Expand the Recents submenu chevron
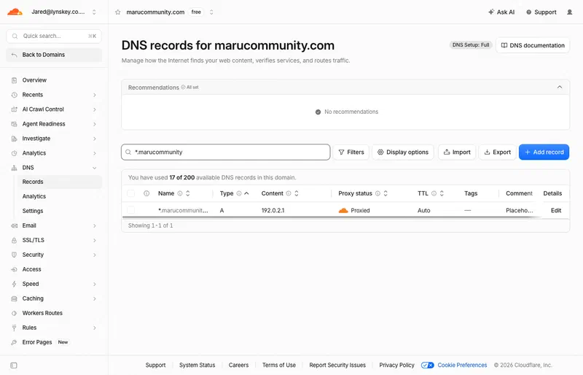Screen dimensions: 583x375 (95, 95)
